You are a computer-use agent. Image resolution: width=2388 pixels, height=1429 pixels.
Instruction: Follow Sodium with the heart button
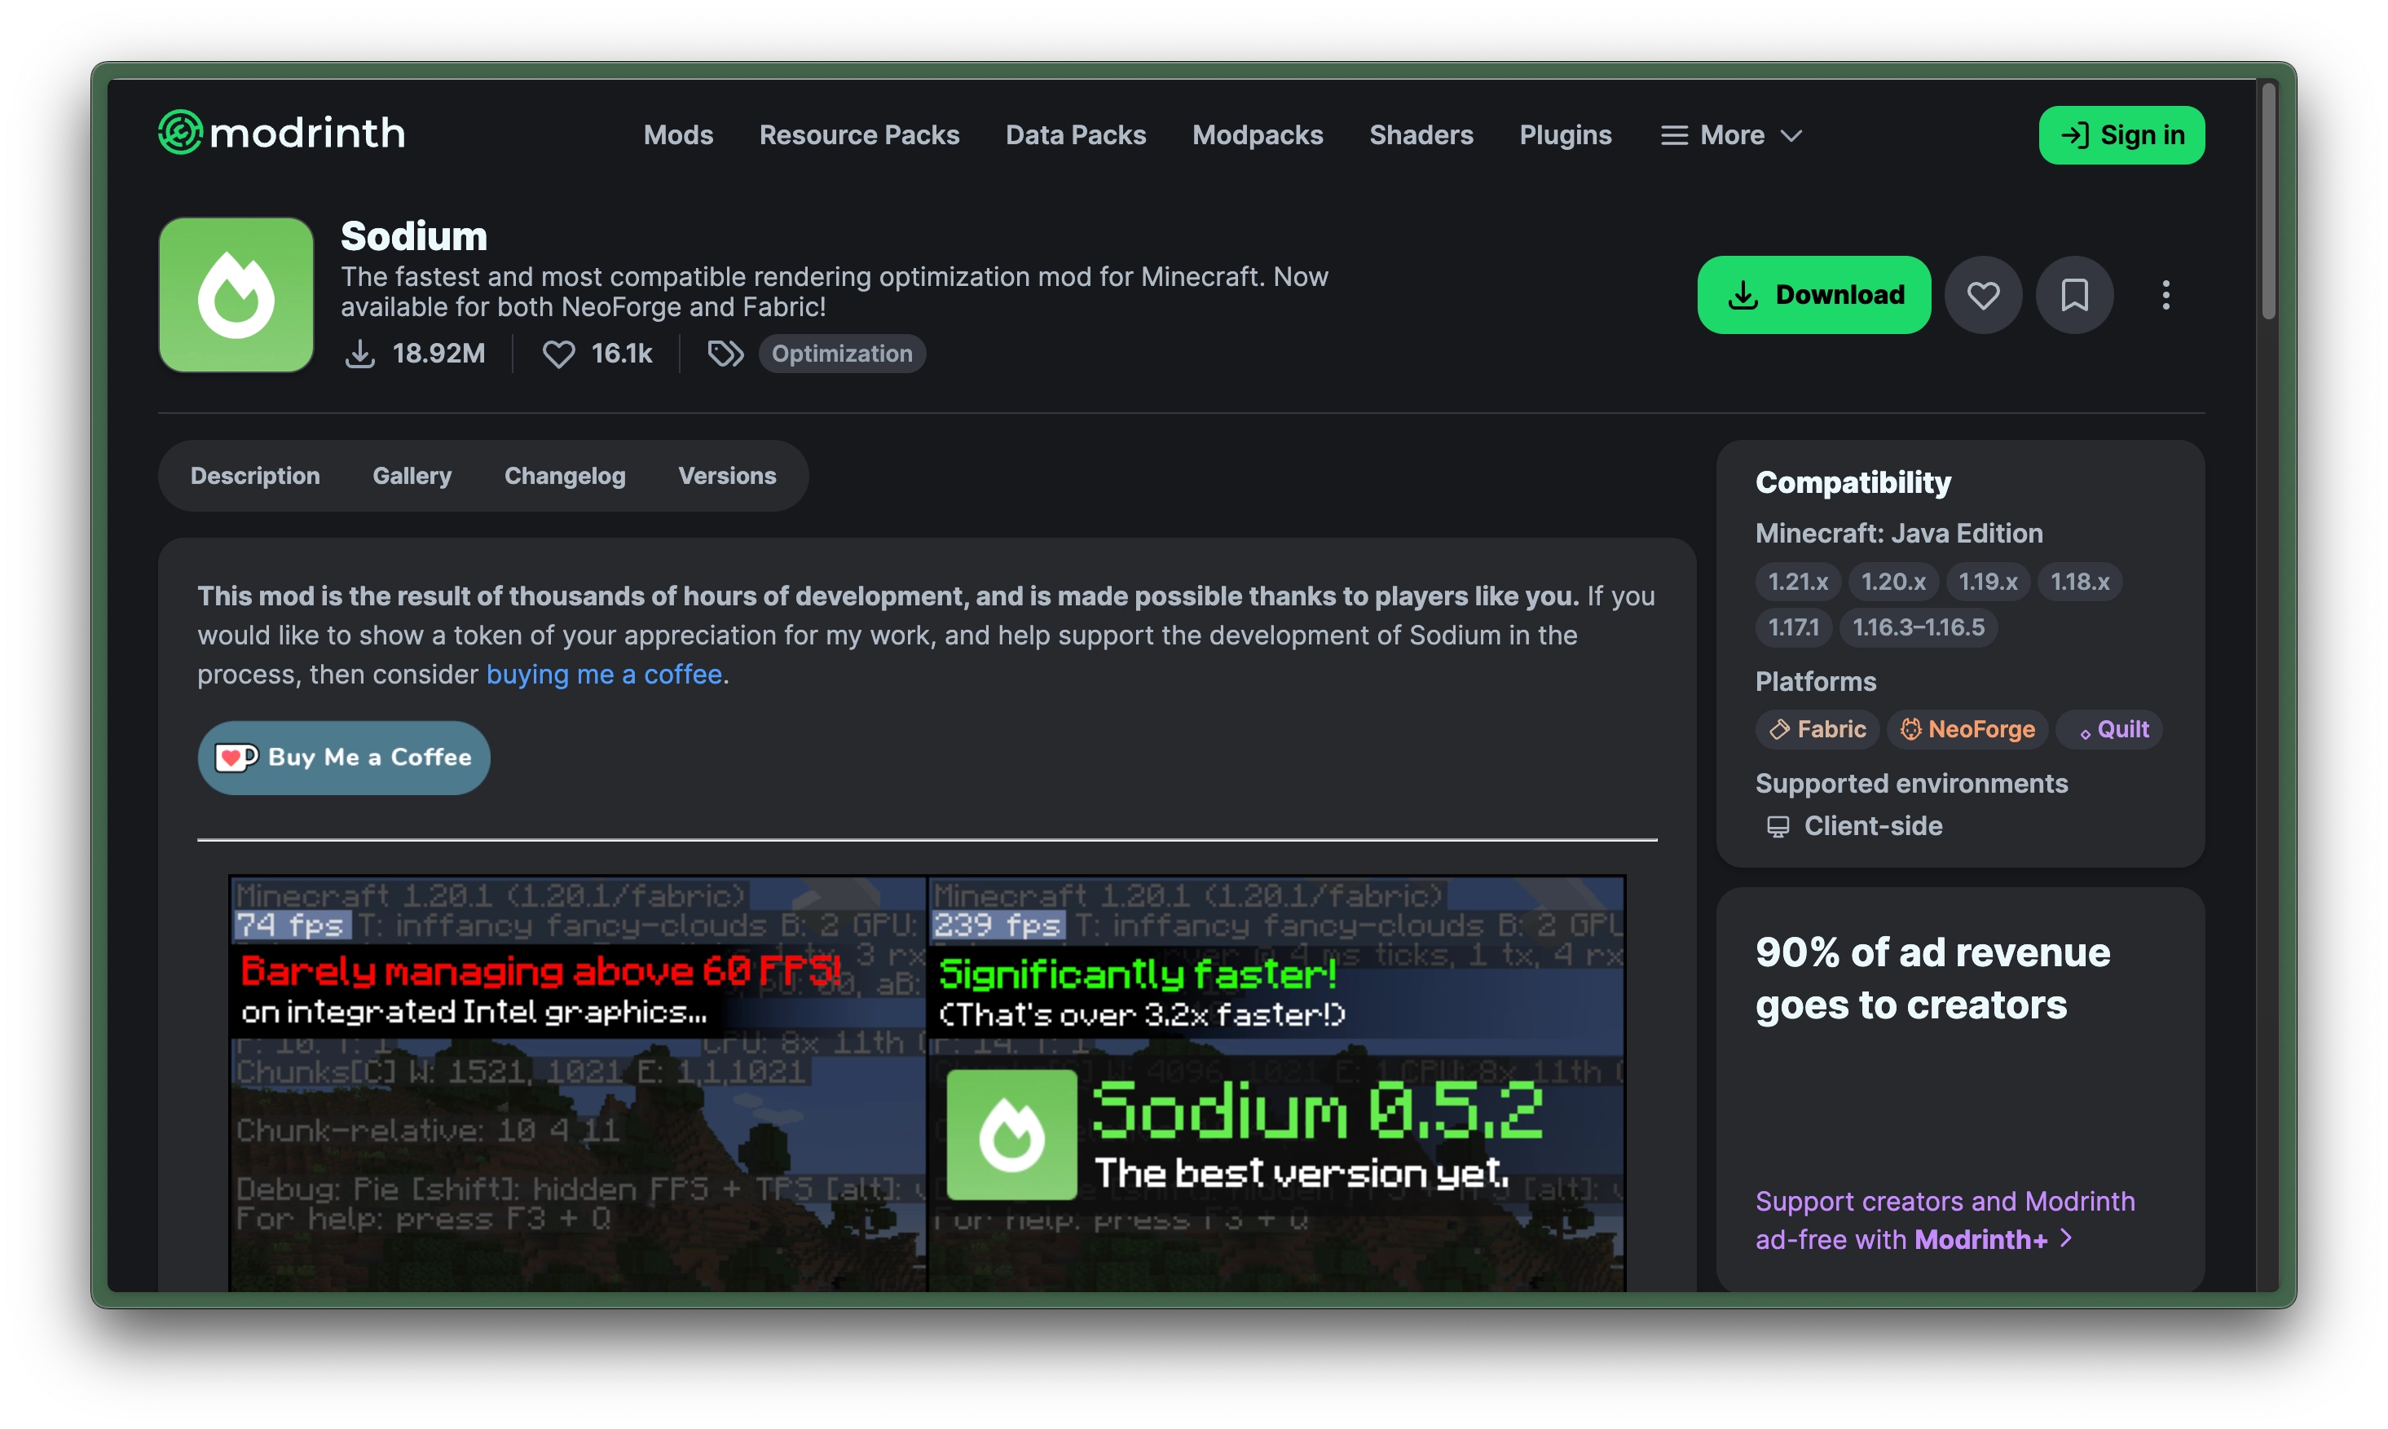1984,295
